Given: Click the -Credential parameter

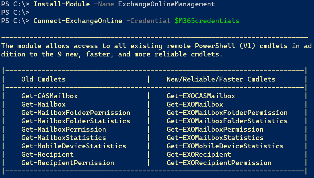Looking at the screenshot, I should 148,21.
